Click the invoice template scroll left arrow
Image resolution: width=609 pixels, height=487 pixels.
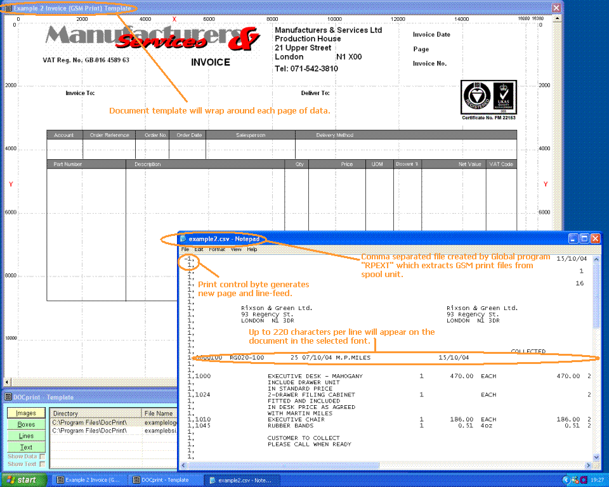click(8, 382)
